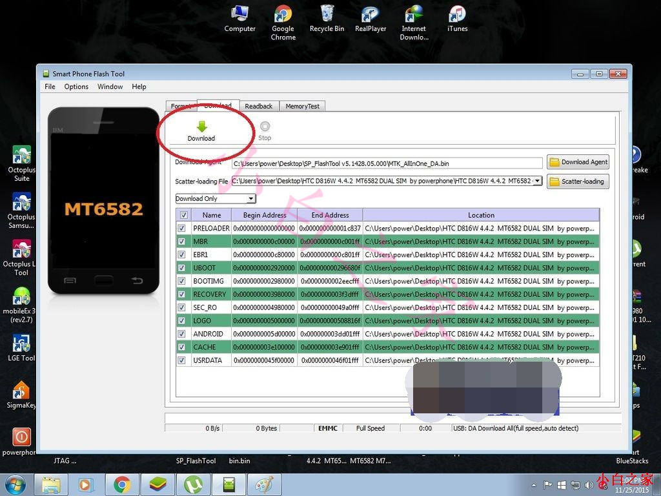Select the mobileEx 3 (rev2.7) desktop shortcut

tap(20, 305)
